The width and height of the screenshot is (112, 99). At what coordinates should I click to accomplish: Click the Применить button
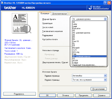click(84, 95)
